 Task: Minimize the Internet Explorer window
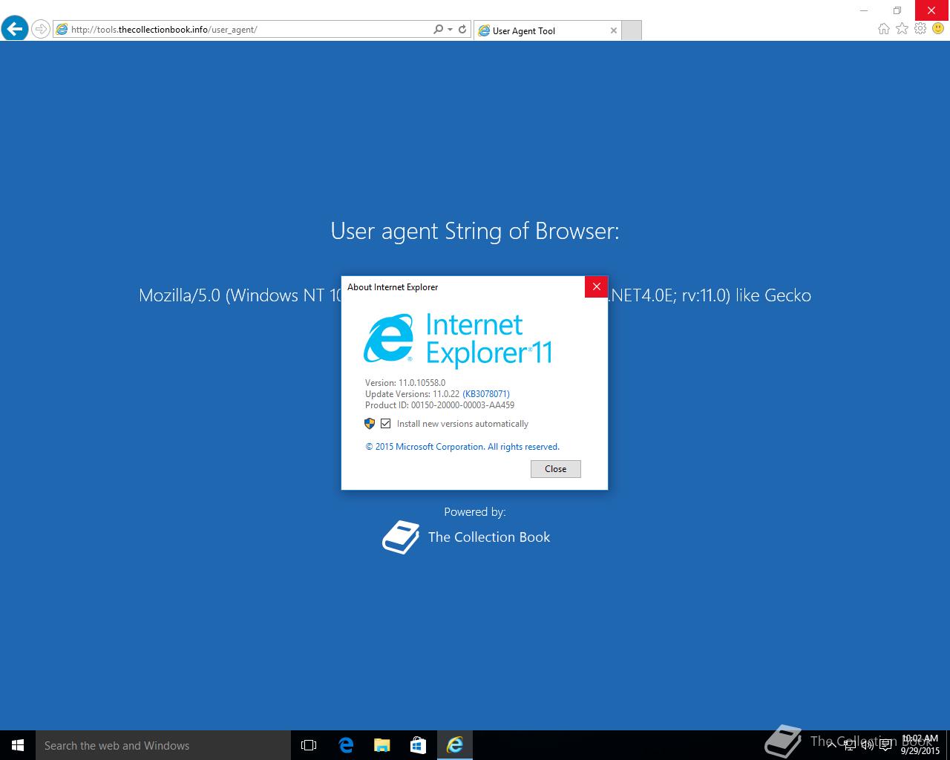[864, 10]
